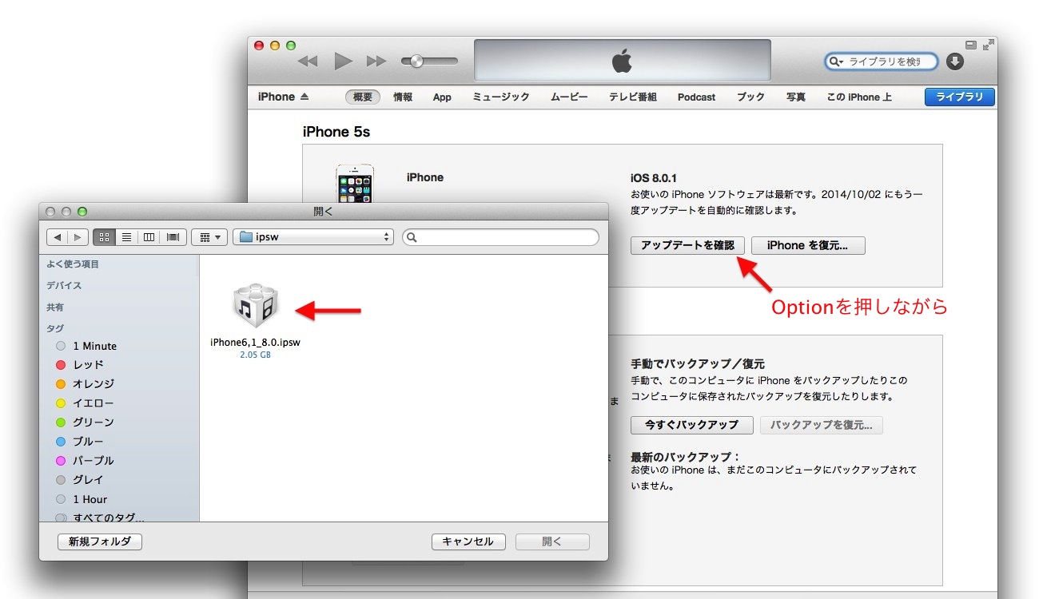The image size is (1039, 599).
Task: Click the 2.05 GB file size text
Action: pyautogui.click(x=255, y=355)
